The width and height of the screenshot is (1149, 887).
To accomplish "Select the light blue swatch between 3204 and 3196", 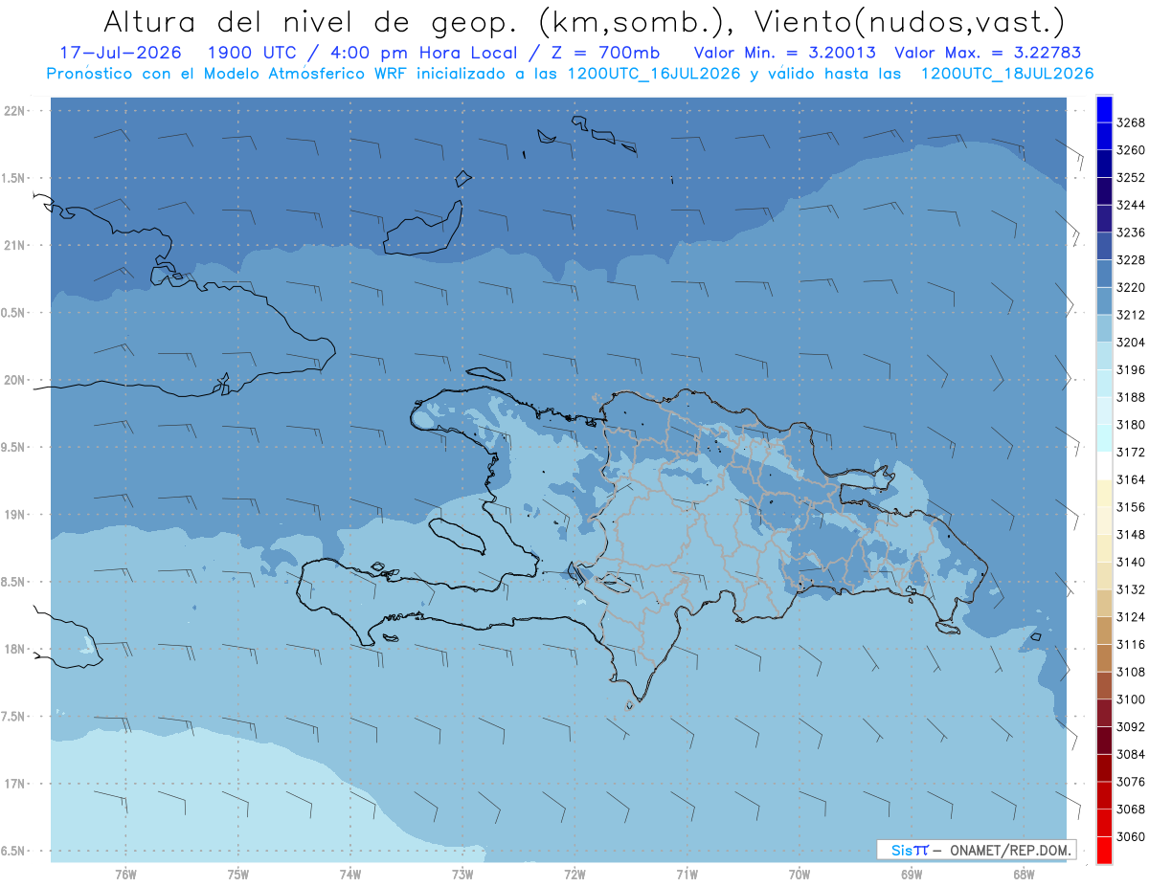I will (x=1104, y=356).
